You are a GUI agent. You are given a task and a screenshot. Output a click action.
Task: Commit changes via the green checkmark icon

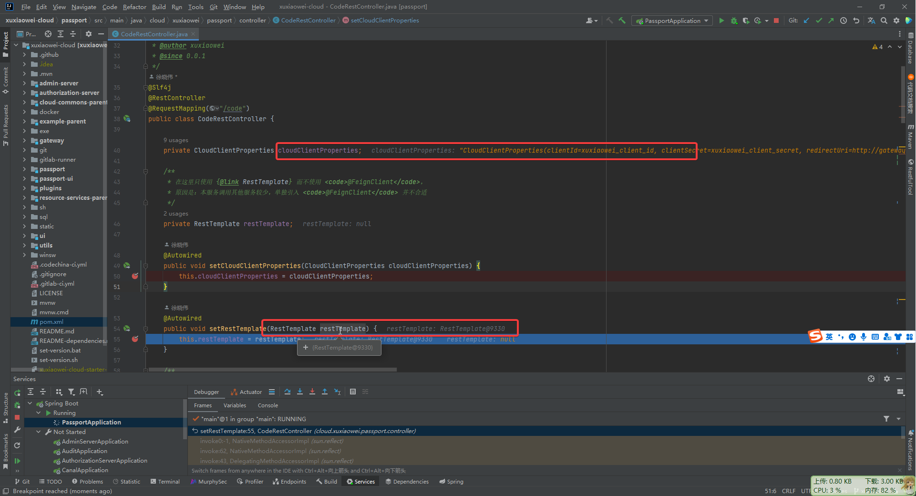click(x=819, y=21)
